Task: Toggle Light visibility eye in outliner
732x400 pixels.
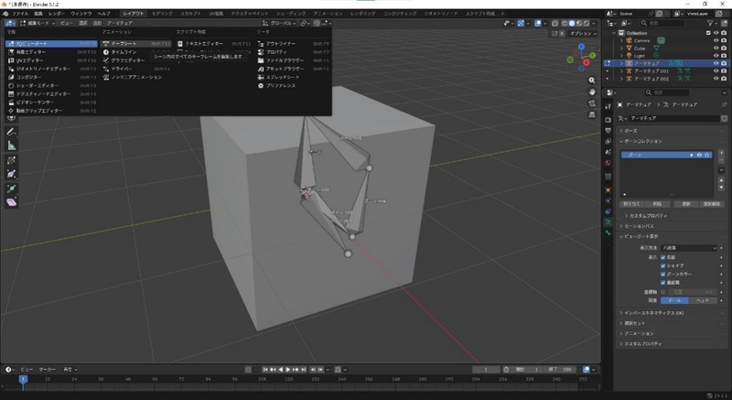Action: (716, 56)
